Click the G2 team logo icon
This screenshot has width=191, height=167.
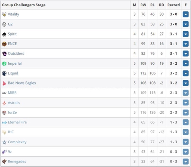point(4,24)
